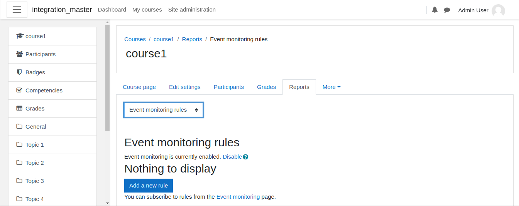
Task: Open the notifications bell icon
Action: pos(435,10)
